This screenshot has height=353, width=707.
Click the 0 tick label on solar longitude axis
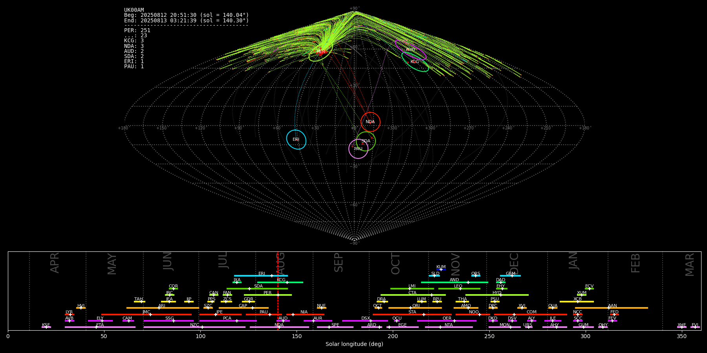pos(8,336)
